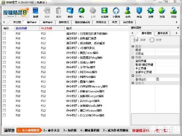The width and height of the screenshot is (182, 136).
Task: Enable the 办公文档Office插件 script checkbox
Action: (4, 115)
